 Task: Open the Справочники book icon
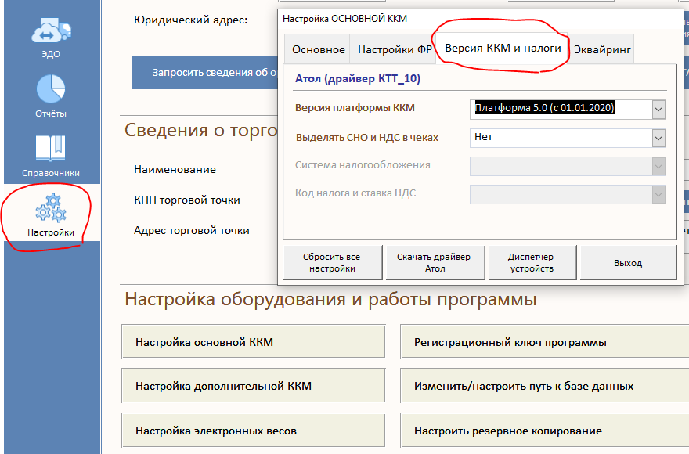[x=51, y=149]
